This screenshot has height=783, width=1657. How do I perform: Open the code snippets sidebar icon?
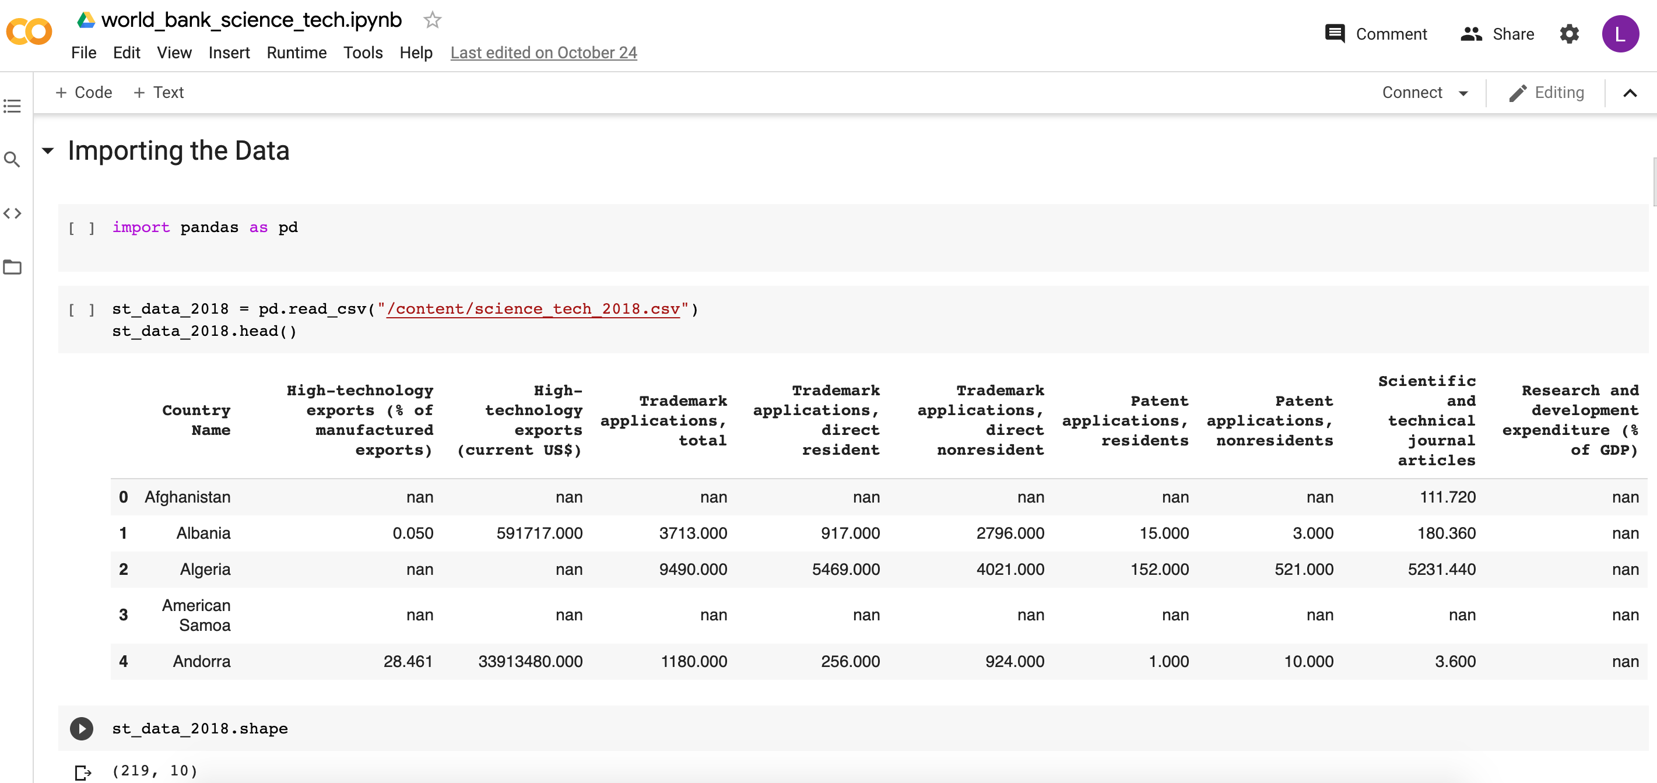tap(12, 213)
